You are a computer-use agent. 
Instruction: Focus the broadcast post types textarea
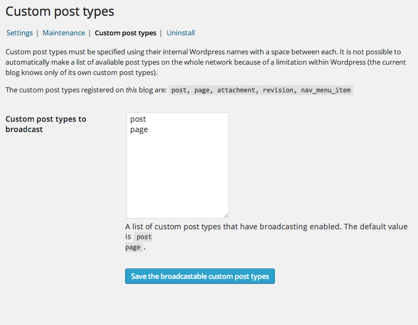coord(177,165)
